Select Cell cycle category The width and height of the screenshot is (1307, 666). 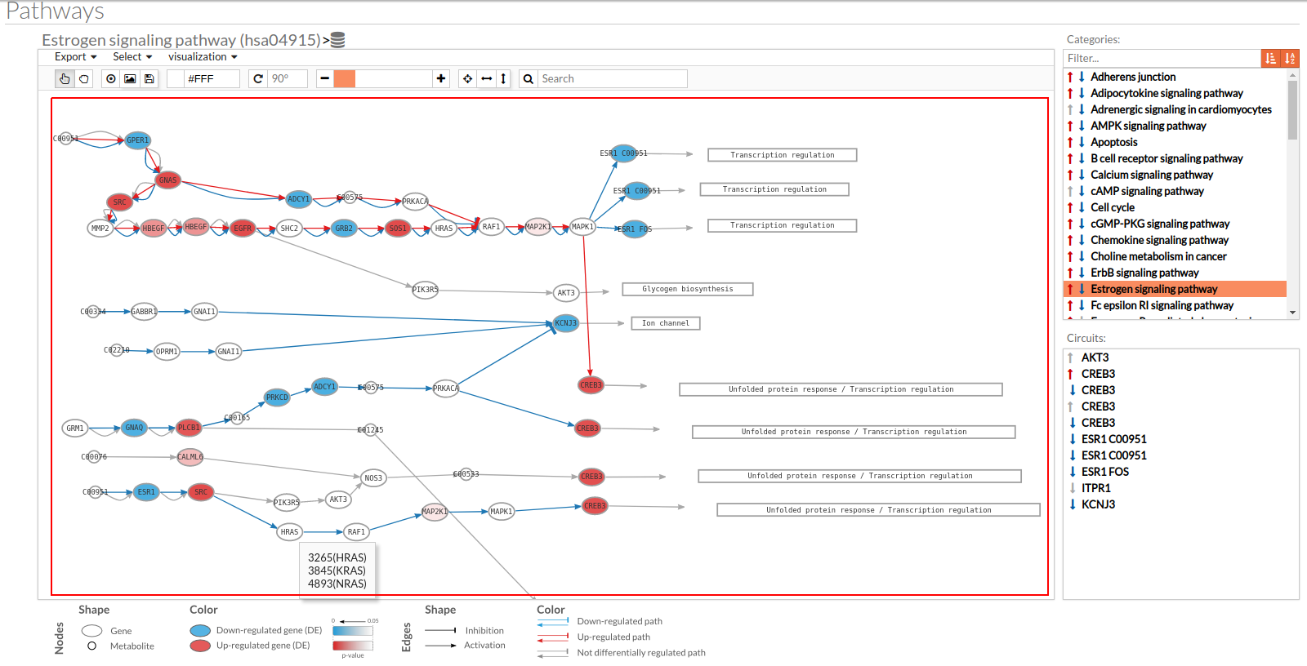click(1112, 207)
